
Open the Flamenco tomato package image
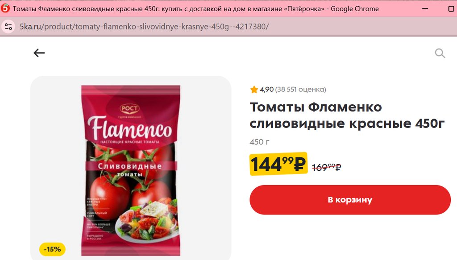click(x=131, y=170)
